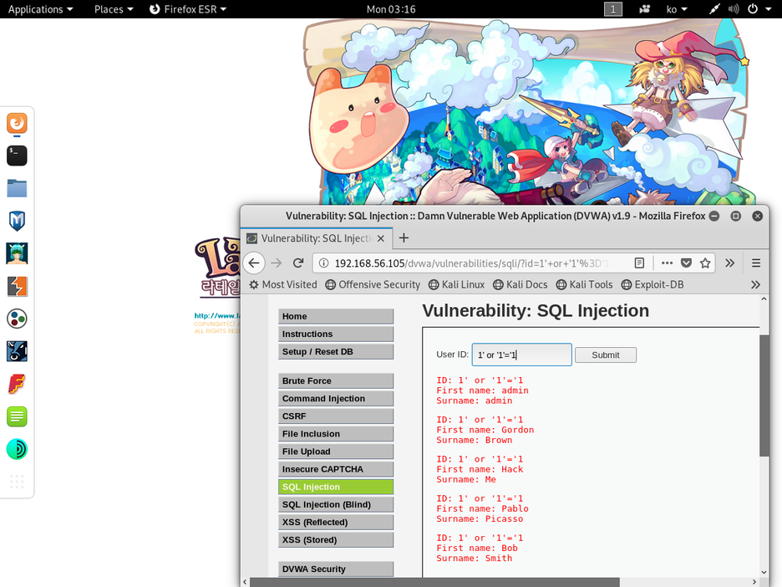
Task: Open DVWA Security settings
Action: pyautogui.click(x=336, y=569)
